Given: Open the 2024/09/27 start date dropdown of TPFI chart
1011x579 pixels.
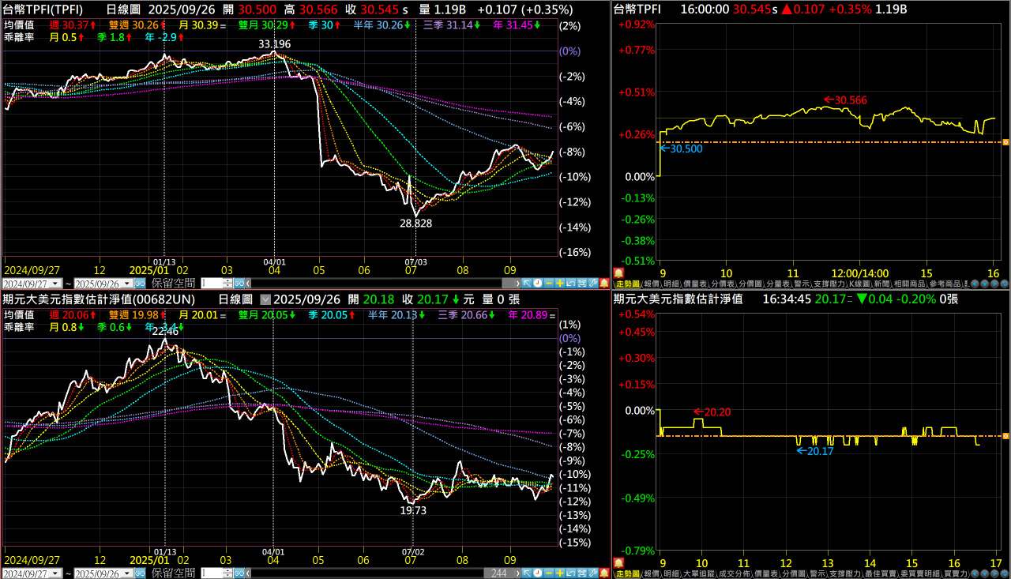Looking at the screenshot, I should (56, 284).
